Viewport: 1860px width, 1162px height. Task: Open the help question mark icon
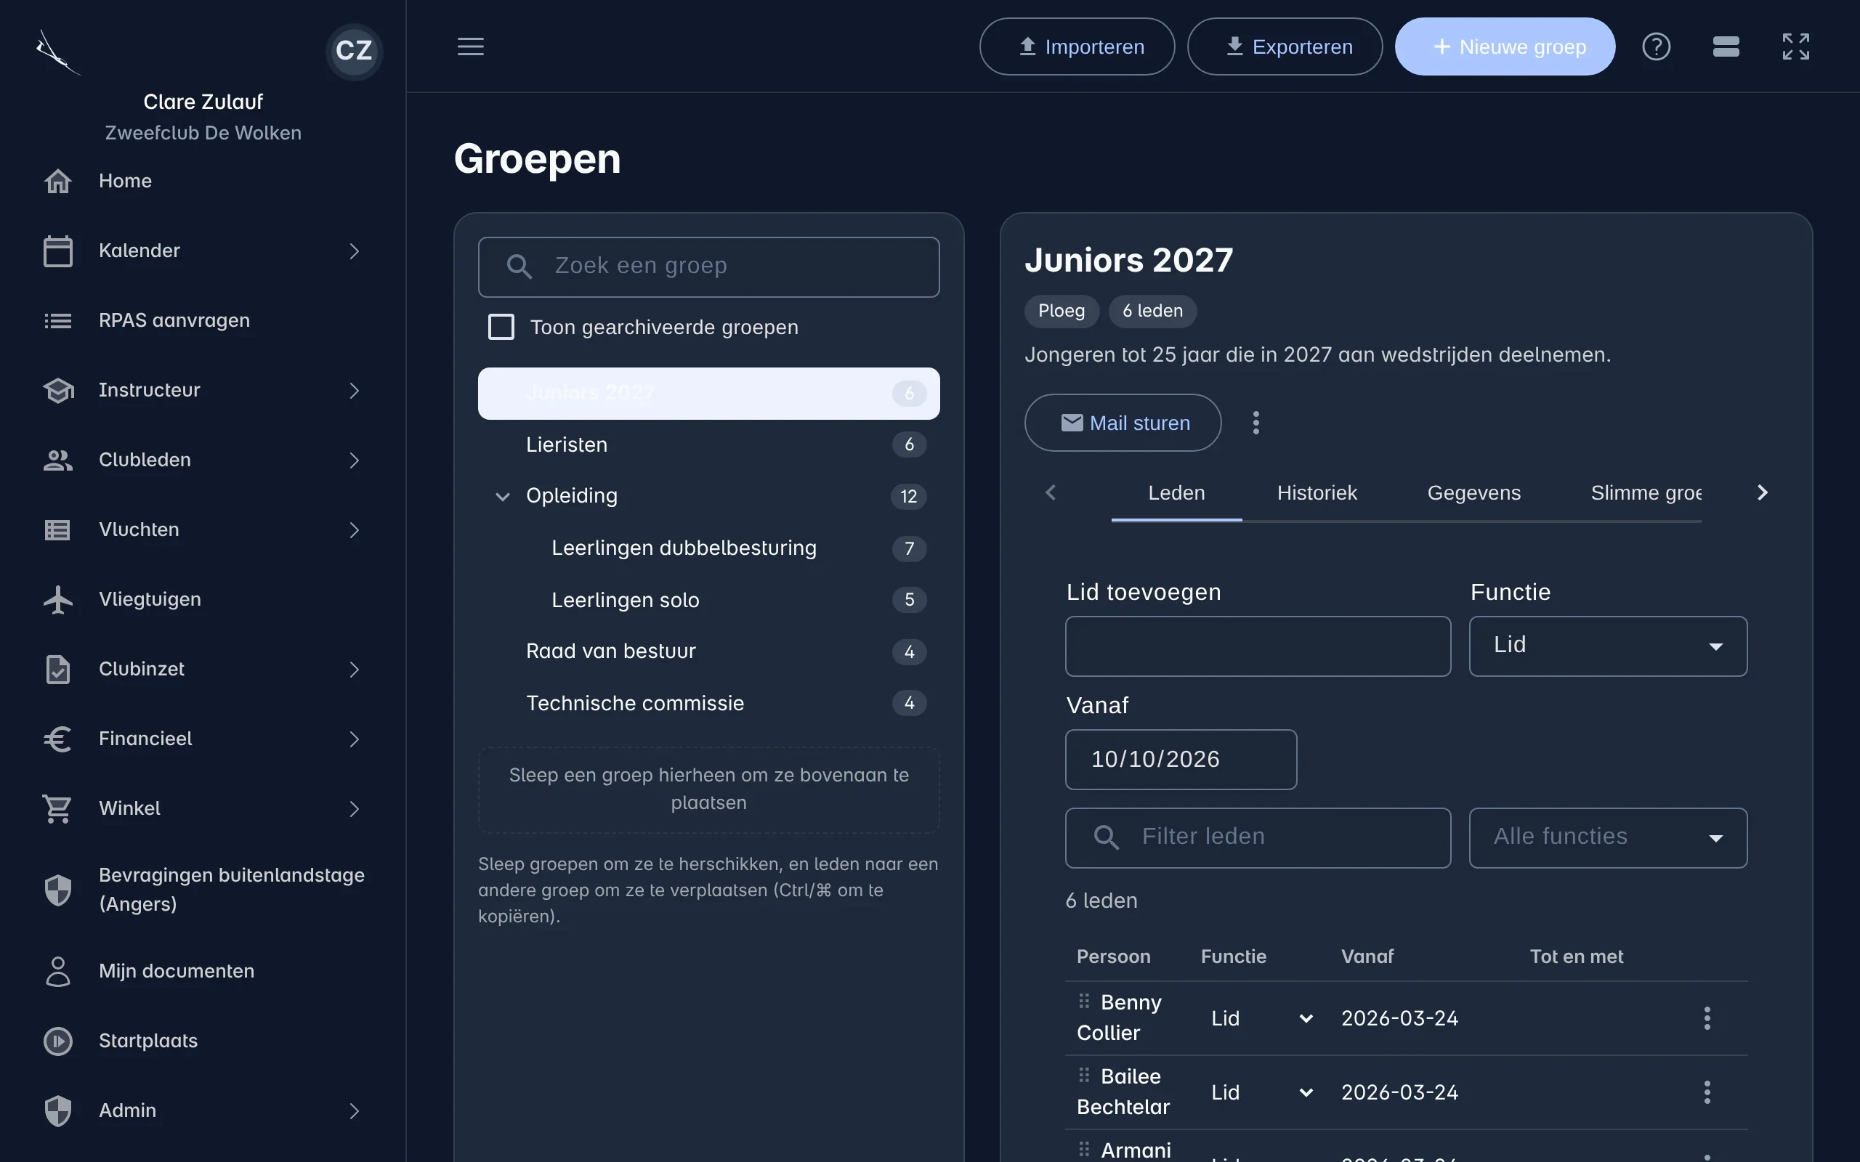point(1657,46)
